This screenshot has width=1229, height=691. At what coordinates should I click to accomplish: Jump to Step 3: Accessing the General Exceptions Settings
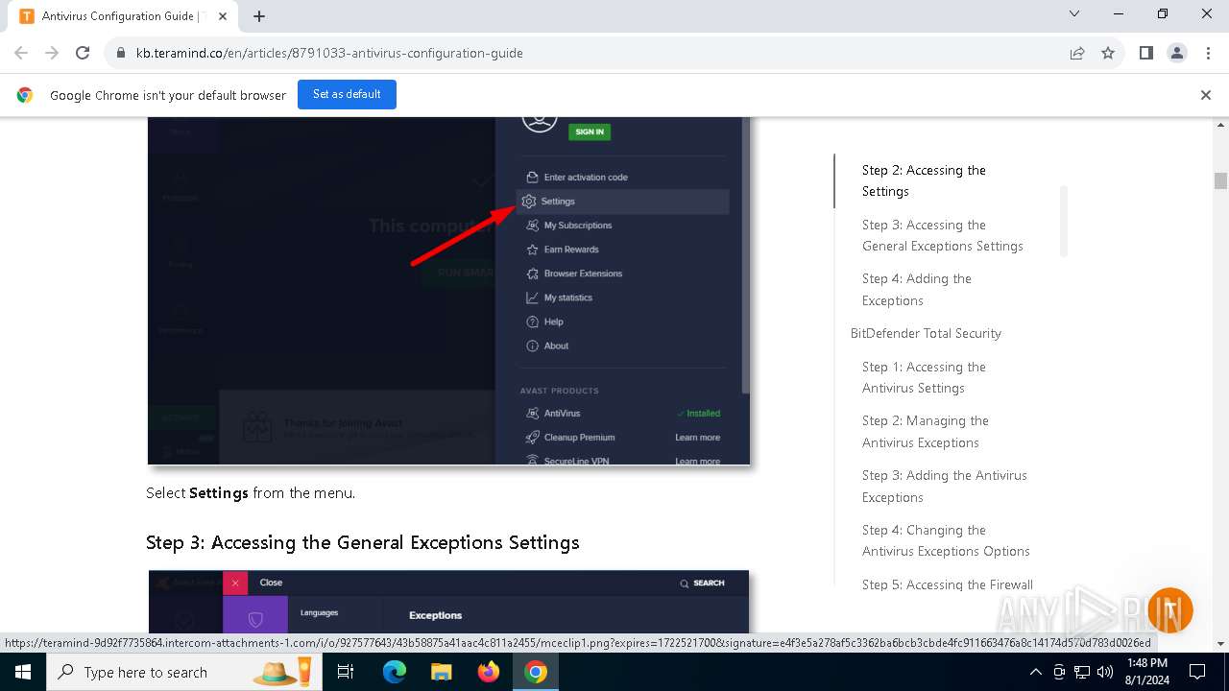(x=943, y=235)
